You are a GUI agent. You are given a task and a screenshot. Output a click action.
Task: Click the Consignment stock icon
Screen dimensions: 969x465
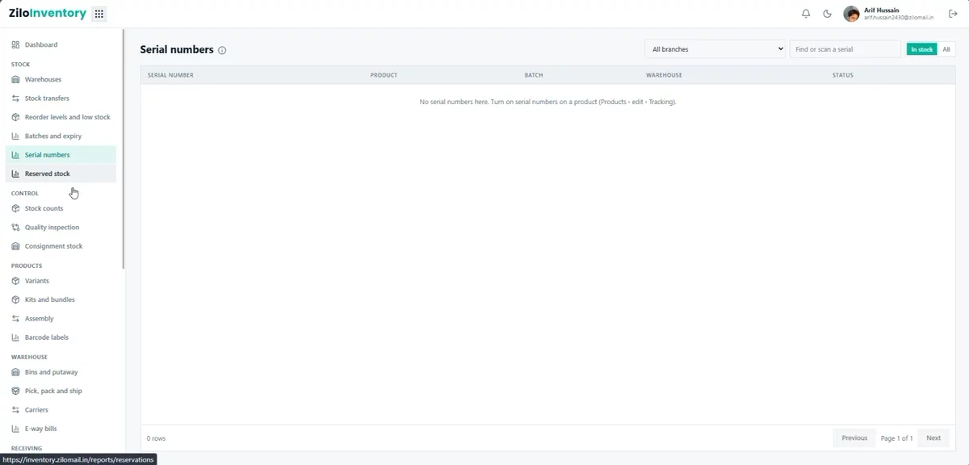click(x=16, y=246)
